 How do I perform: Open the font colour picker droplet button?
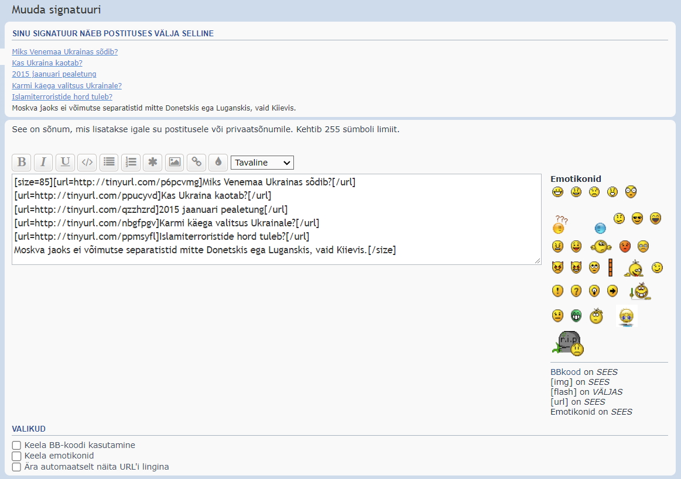[218, 162]
